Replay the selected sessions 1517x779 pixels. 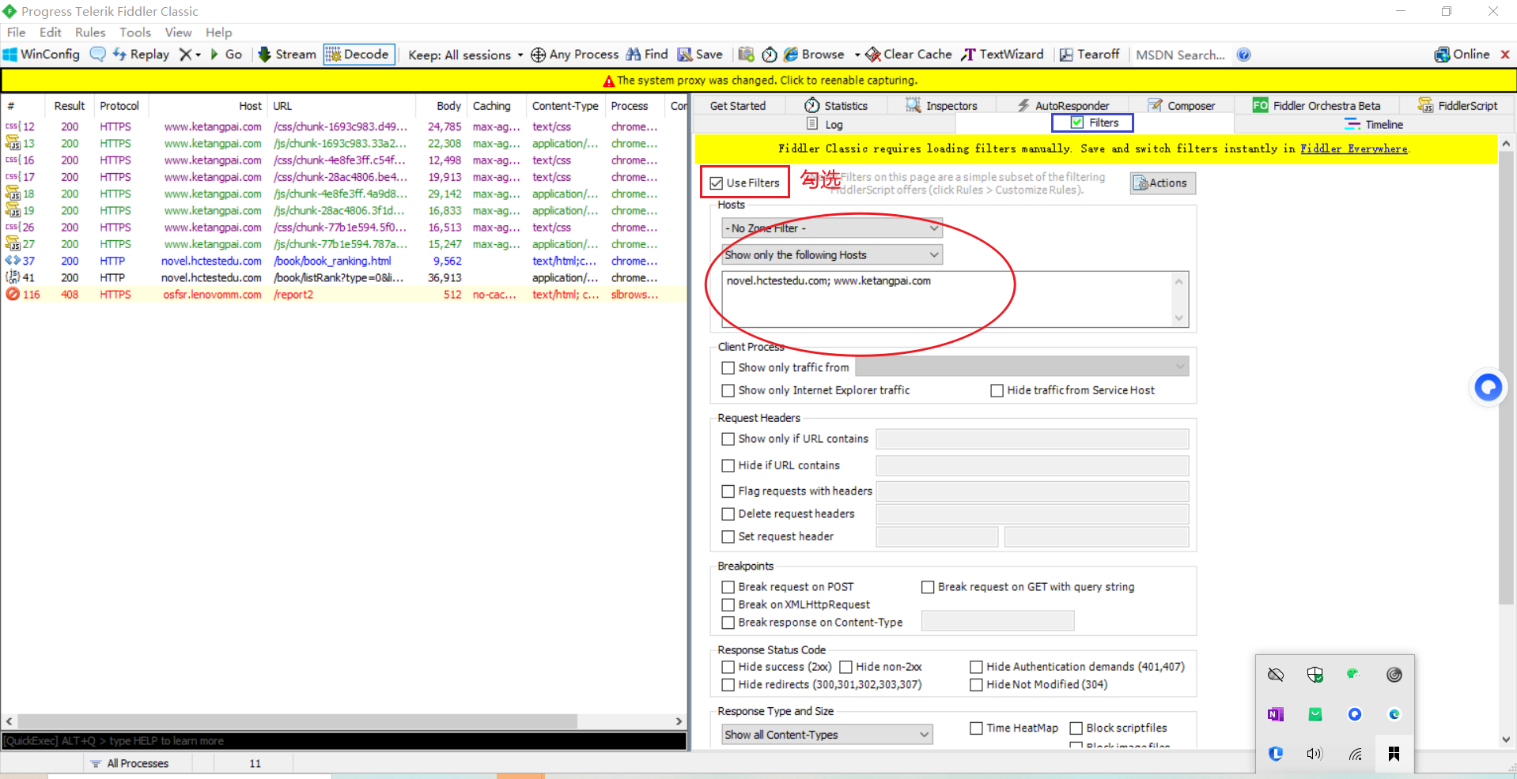(x=141, y=55)
